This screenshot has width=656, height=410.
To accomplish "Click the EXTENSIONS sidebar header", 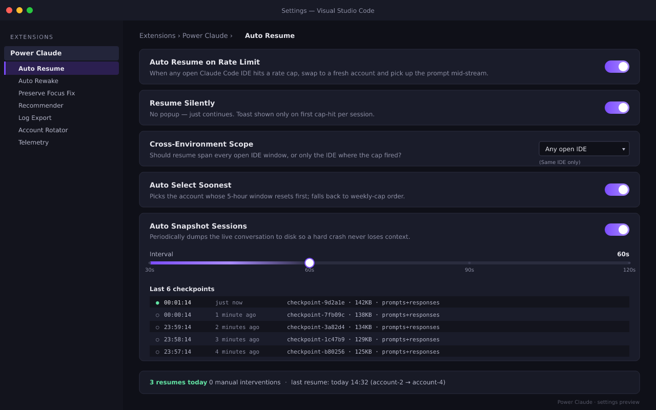I will 32,37.
